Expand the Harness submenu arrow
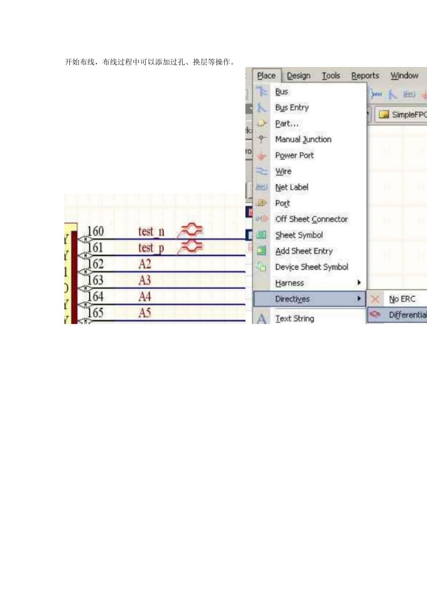Viewport: 427px width, 604px height. 359,283
